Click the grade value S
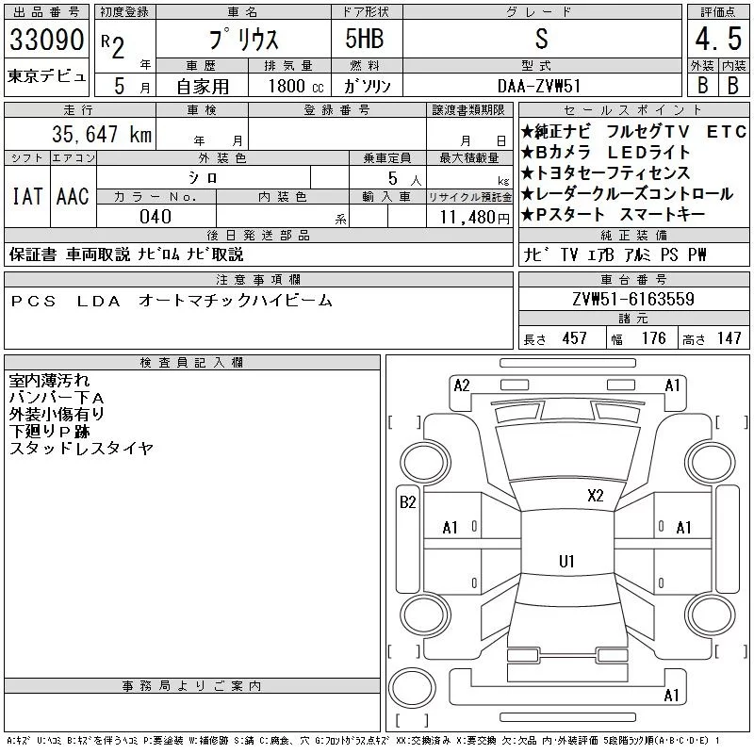754x754 pixels. (541, 39)
